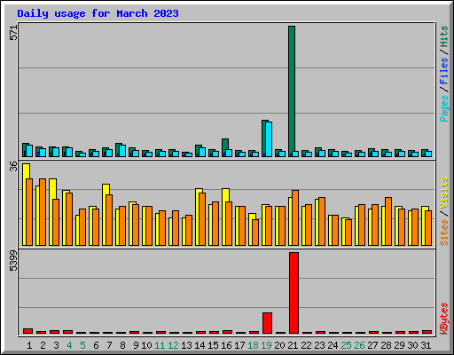
Task: Click day label 23 on the x-axis
Action: click(x=319, y=345)
